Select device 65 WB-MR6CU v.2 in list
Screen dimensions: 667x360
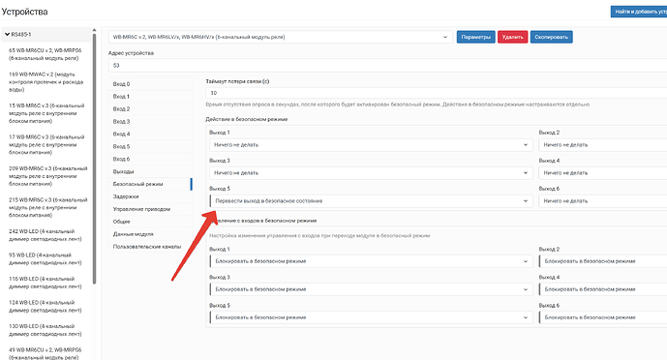[45, 54]
